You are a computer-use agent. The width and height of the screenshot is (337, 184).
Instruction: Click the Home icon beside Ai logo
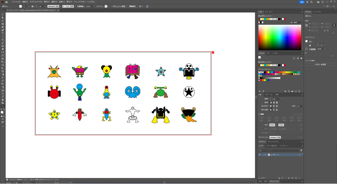coord(7,2)
